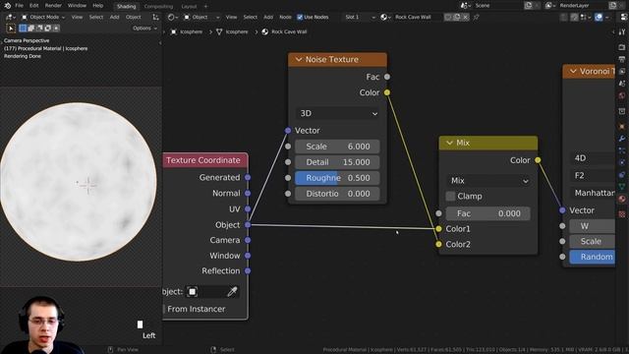Toggle the node editor pin icon
Viewport: 629px width, 354px height.
476,18
